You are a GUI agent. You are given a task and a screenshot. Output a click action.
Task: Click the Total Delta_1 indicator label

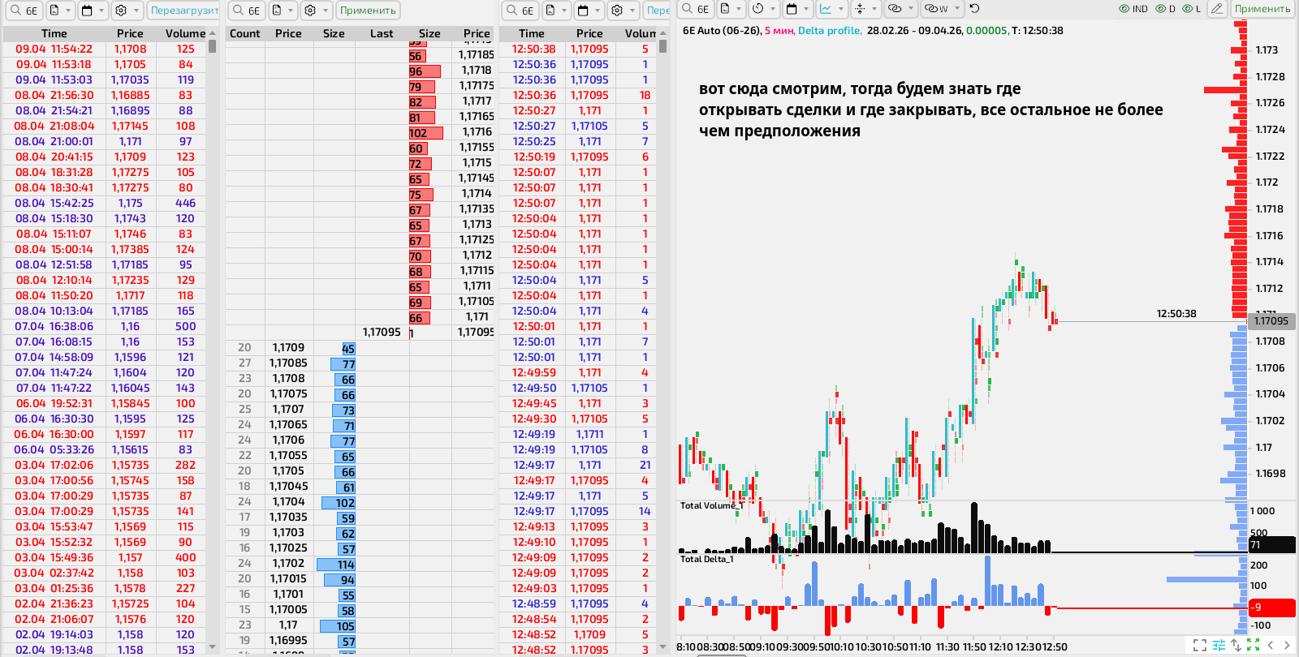pos(707,559)
